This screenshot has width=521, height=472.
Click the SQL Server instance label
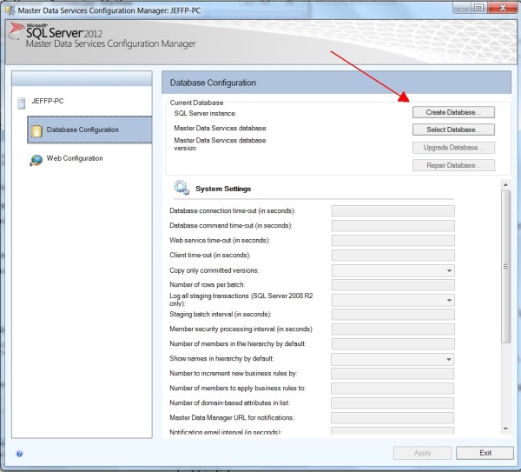pyautogui.click(x=205, y=113)
